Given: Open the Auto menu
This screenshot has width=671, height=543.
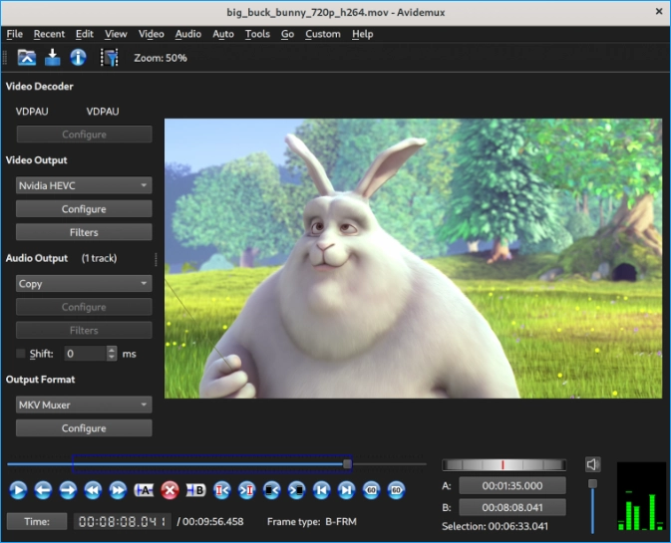Looking at the screenshot, I should point(223,34).
